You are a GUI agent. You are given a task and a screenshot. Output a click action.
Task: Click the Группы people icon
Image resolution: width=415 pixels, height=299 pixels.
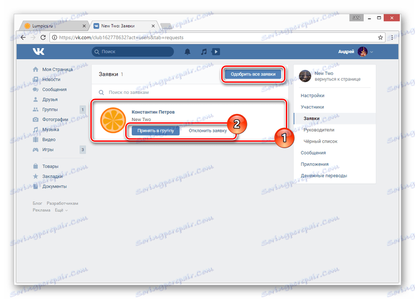(35, 109)
